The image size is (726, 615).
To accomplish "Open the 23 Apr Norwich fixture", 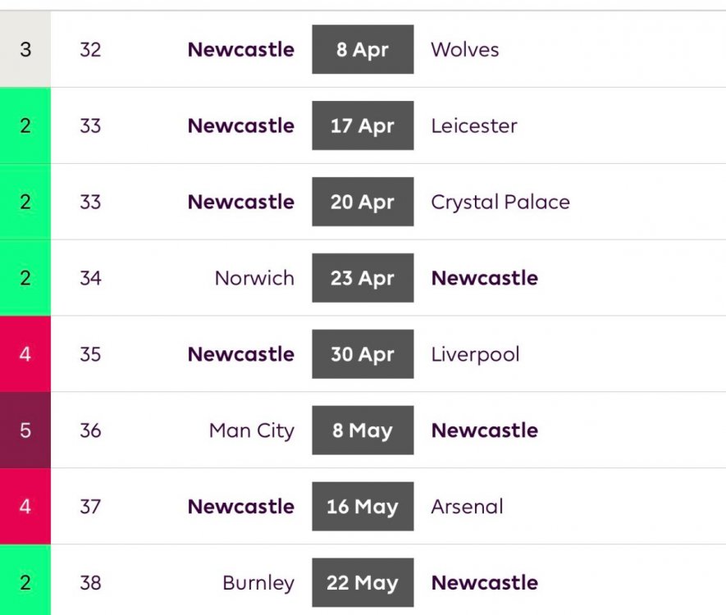I will pos(363,278).
